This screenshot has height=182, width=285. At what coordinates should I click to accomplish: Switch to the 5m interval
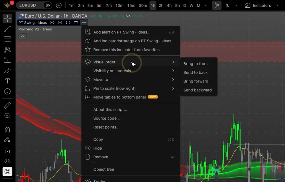[99, 5]
